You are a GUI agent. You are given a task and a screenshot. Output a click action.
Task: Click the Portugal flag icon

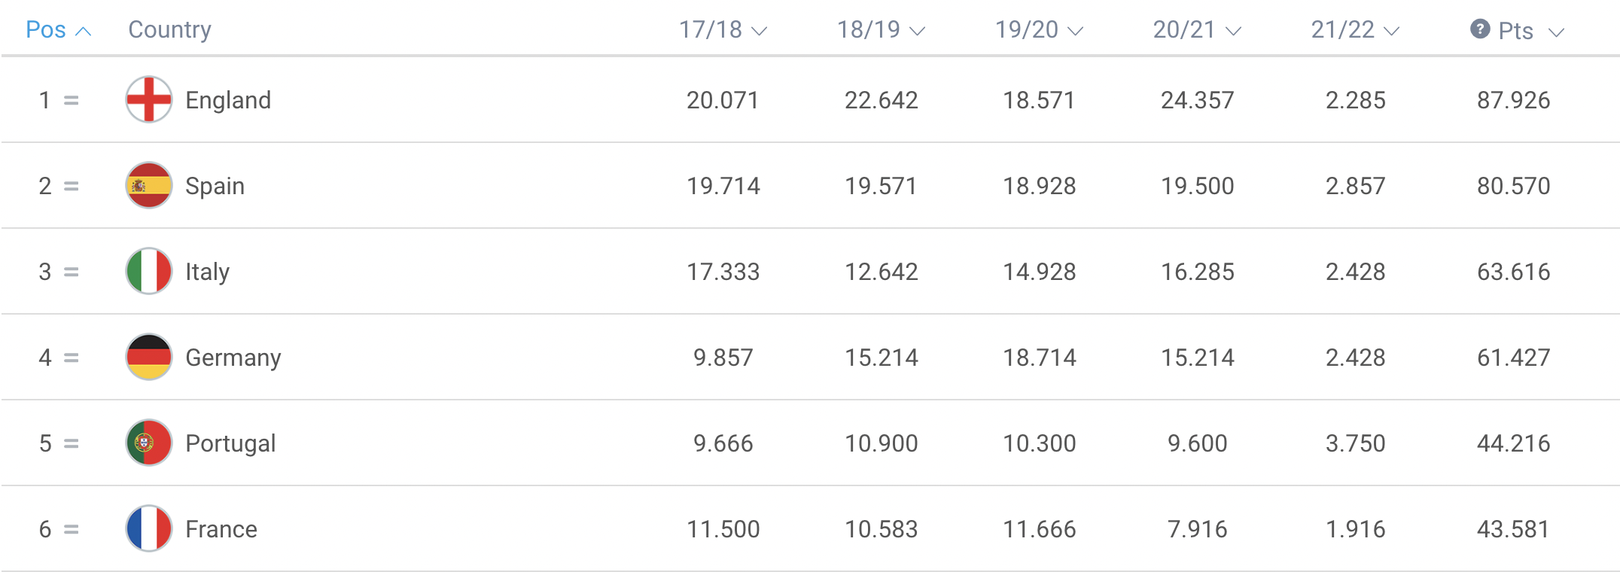149,443
